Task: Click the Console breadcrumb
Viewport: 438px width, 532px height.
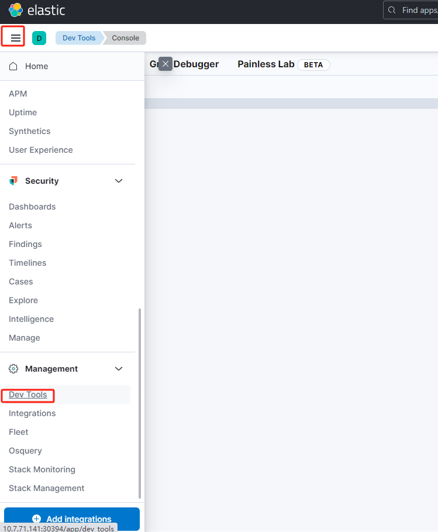Action: 125,38
